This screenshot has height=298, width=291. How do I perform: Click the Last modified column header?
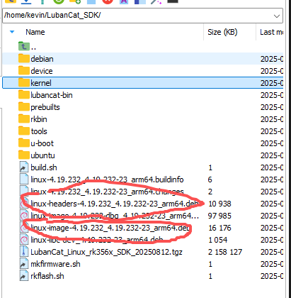(x=271, y=32)
